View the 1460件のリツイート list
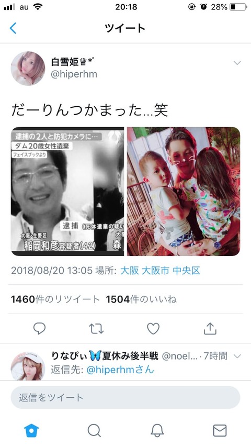Screen dimensions: 251x447 tap(55, 299)
